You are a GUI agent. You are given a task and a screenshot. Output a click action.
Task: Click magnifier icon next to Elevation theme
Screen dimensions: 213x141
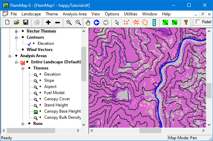click(x=36, y=75)
